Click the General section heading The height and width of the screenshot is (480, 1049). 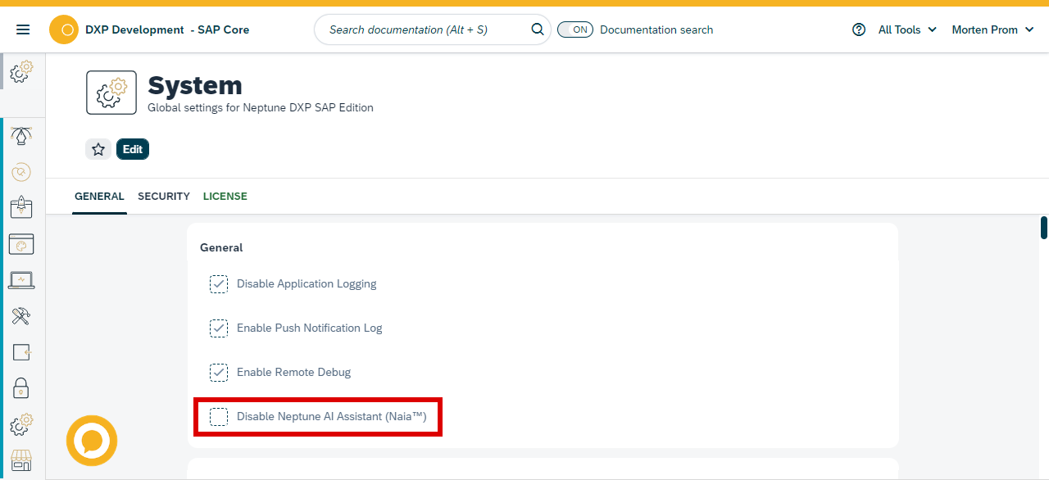[x=221, y=247]
